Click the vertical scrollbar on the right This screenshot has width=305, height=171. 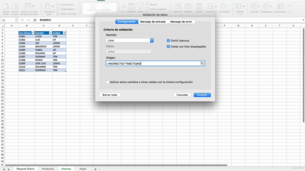coord(304,75)
